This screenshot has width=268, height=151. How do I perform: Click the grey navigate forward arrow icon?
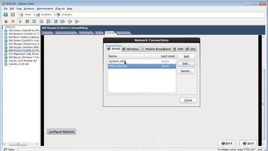click(13, 15)
